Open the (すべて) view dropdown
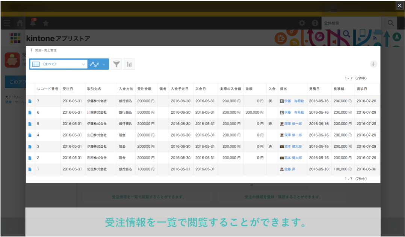Screen dimensions: 405x237 [x=59, y=64]
